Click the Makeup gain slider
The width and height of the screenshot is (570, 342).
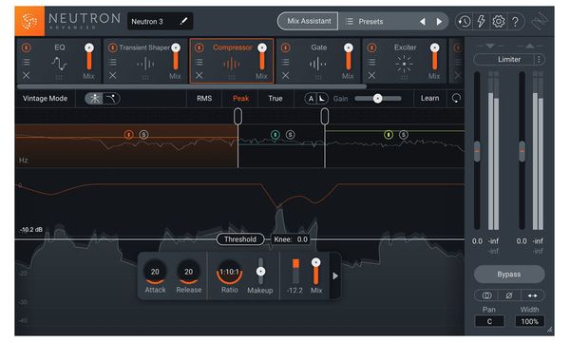tap(260, 272)
